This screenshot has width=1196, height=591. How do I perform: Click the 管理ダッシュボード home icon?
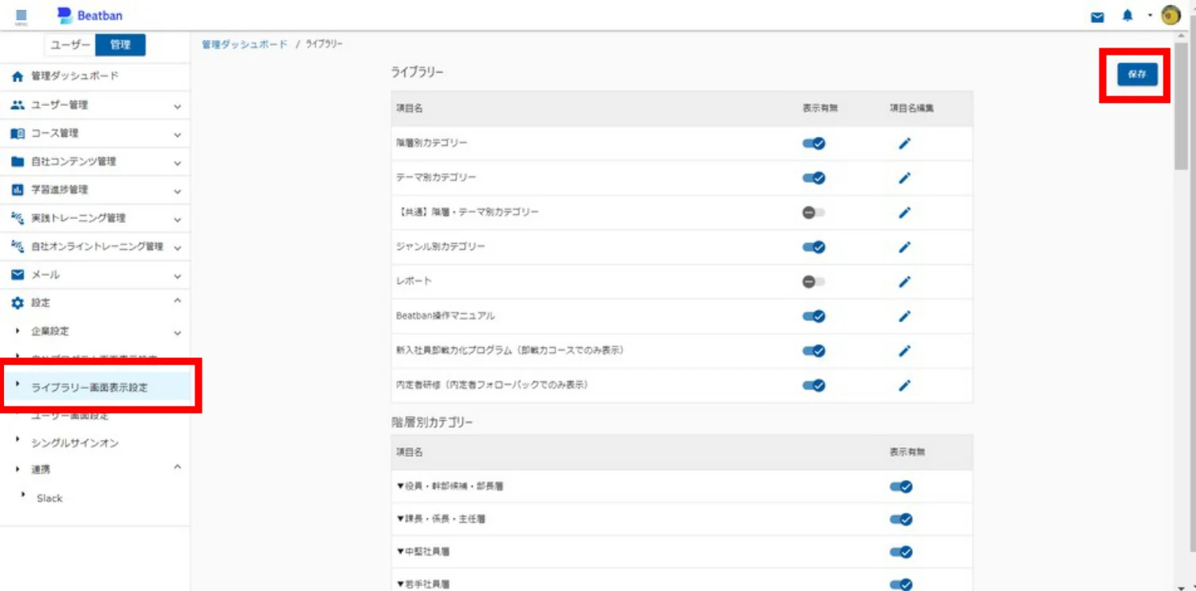pyautogui.click(x=17, y=77)
